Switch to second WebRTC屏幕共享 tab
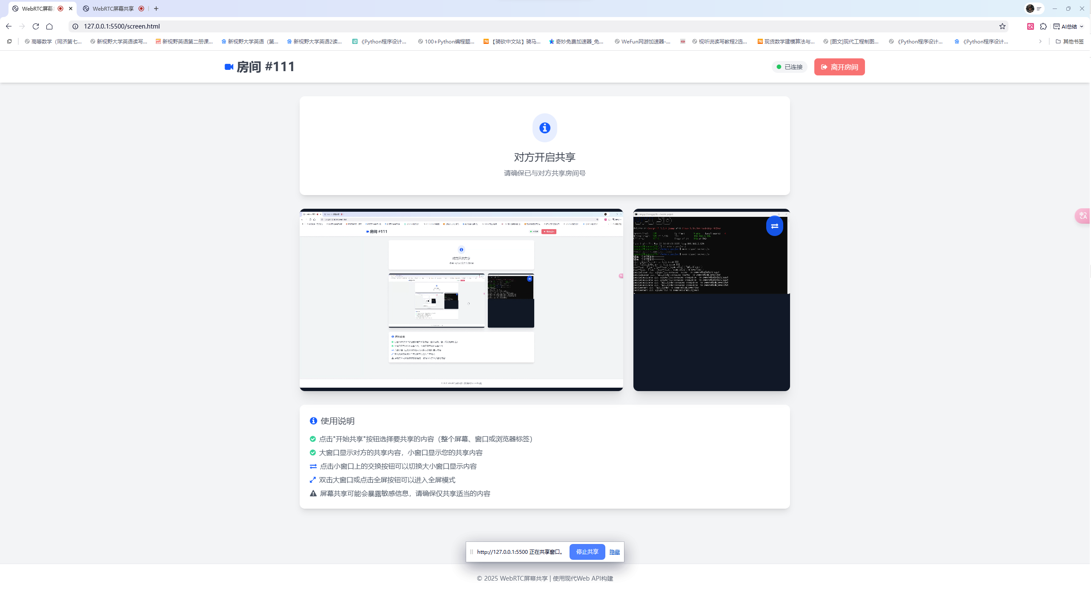Screen dimensions: 1091x593 coord(113,9)
